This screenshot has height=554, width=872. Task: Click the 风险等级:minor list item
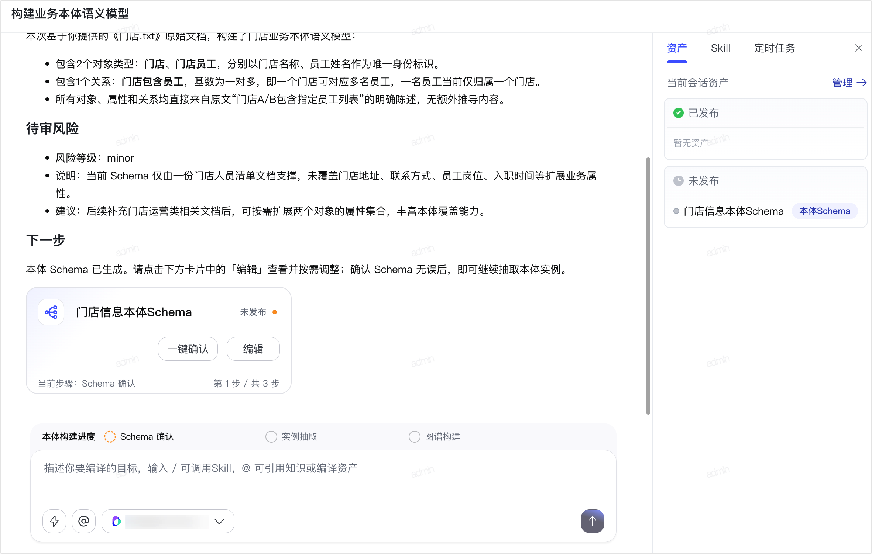(95, 158)
